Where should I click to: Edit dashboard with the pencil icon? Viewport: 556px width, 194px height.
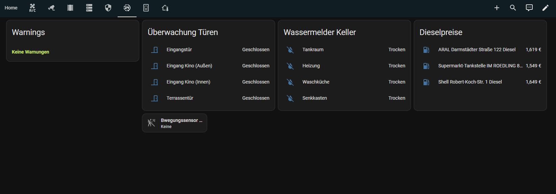tap(546, 8)
